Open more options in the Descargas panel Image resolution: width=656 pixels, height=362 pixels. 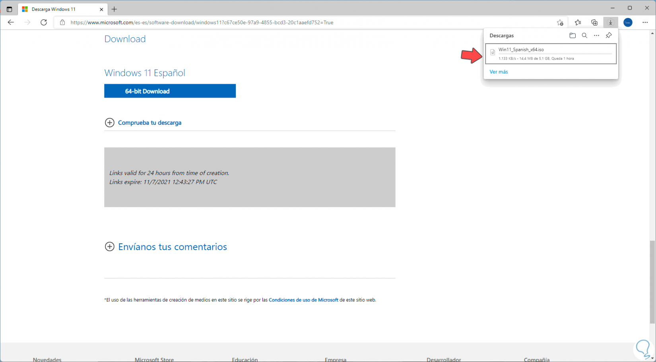(596, 35)
